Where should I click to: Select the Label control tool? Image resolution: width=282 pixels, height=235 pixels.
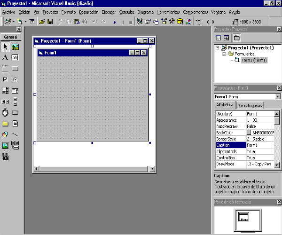point(5,58)
